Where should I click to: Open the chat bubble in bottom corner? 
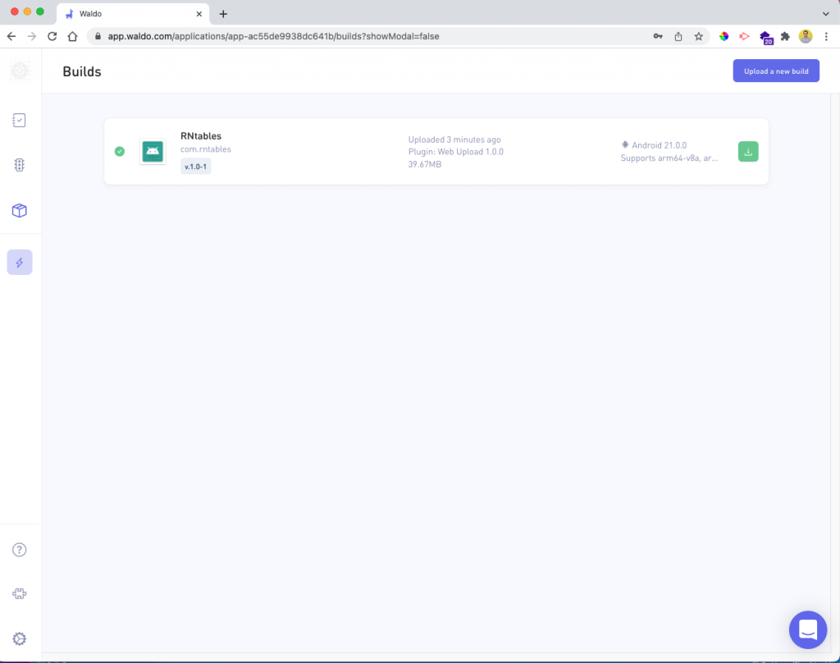[x=808, y=629]
